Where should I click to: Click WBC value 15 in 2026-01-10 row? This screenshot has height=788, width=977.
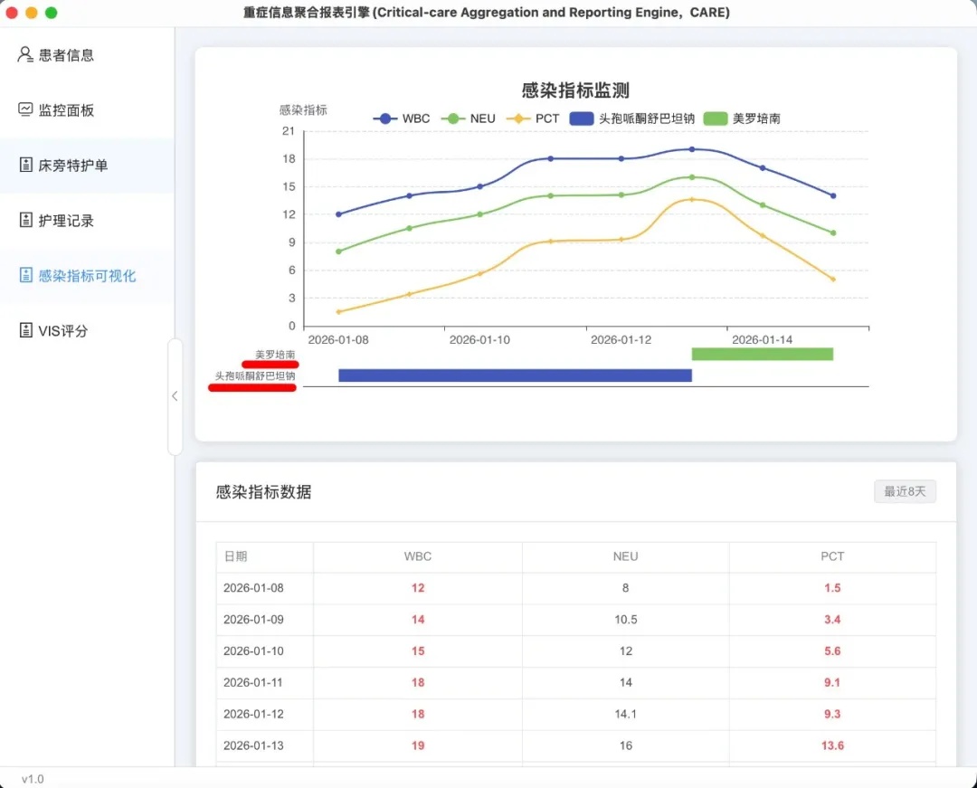point(418,651)
